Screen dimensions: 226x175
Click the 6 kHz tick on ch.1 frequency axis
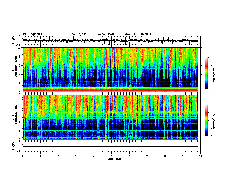tap(20, 66)
